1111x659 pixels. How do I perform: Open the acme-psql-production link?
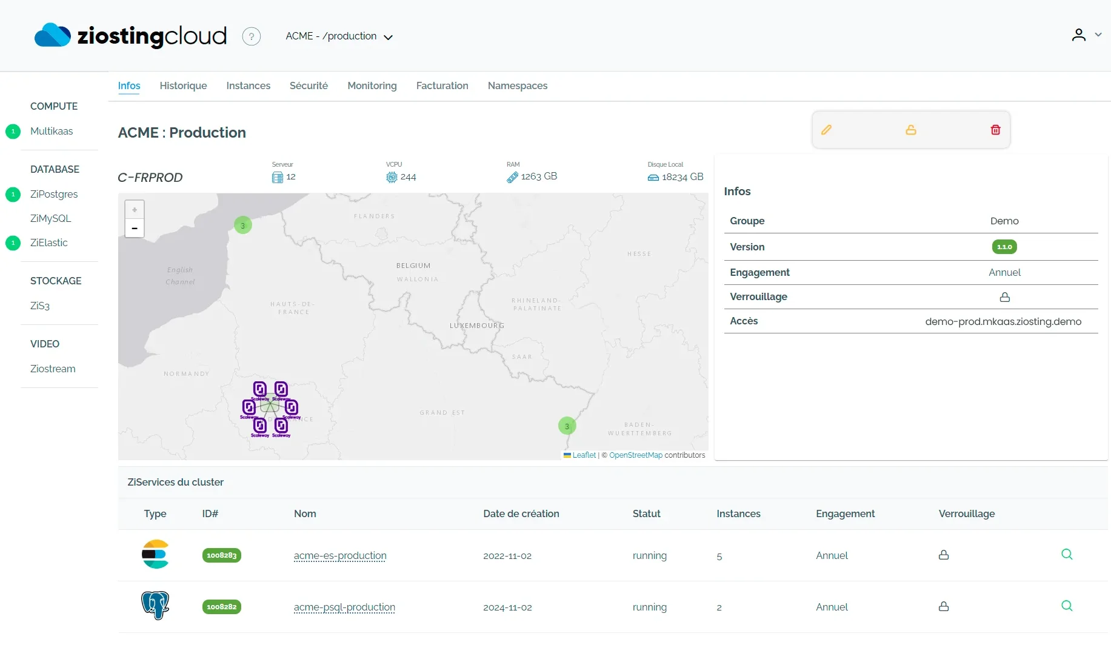(344, 607)
